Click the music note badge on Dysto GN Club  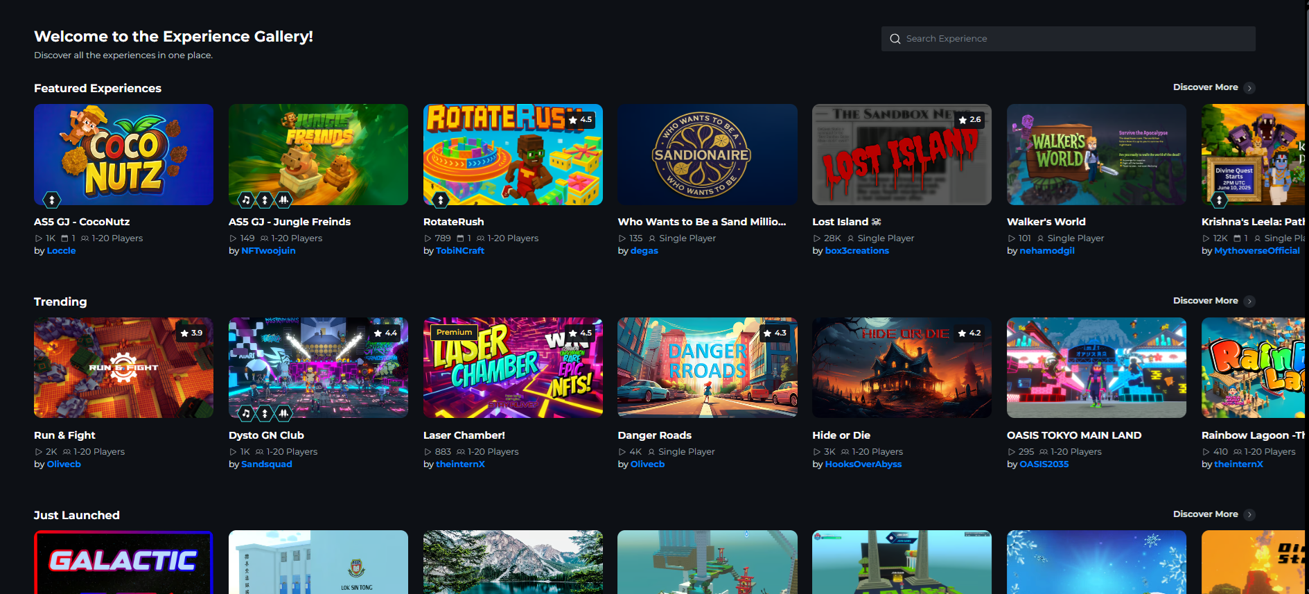pos(246,414)
